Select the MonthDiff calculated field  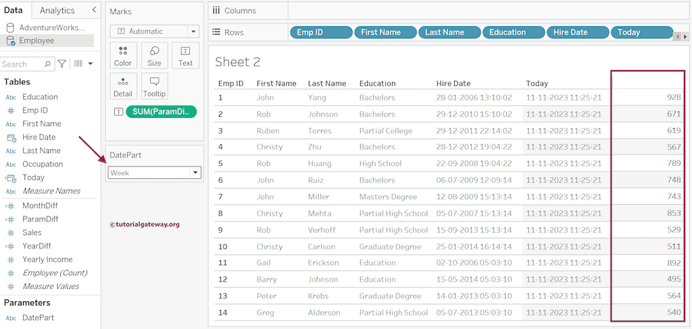click(40, 206)
